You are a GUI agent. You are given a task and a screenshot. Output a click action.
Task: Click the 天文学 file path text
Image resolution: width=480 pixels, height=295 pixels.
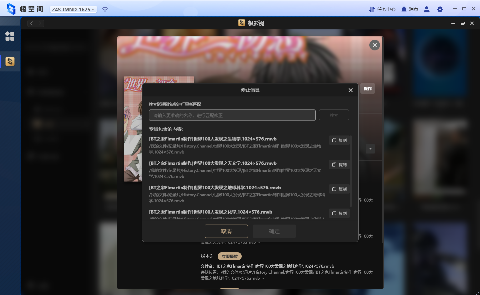(x=235, y=173)
